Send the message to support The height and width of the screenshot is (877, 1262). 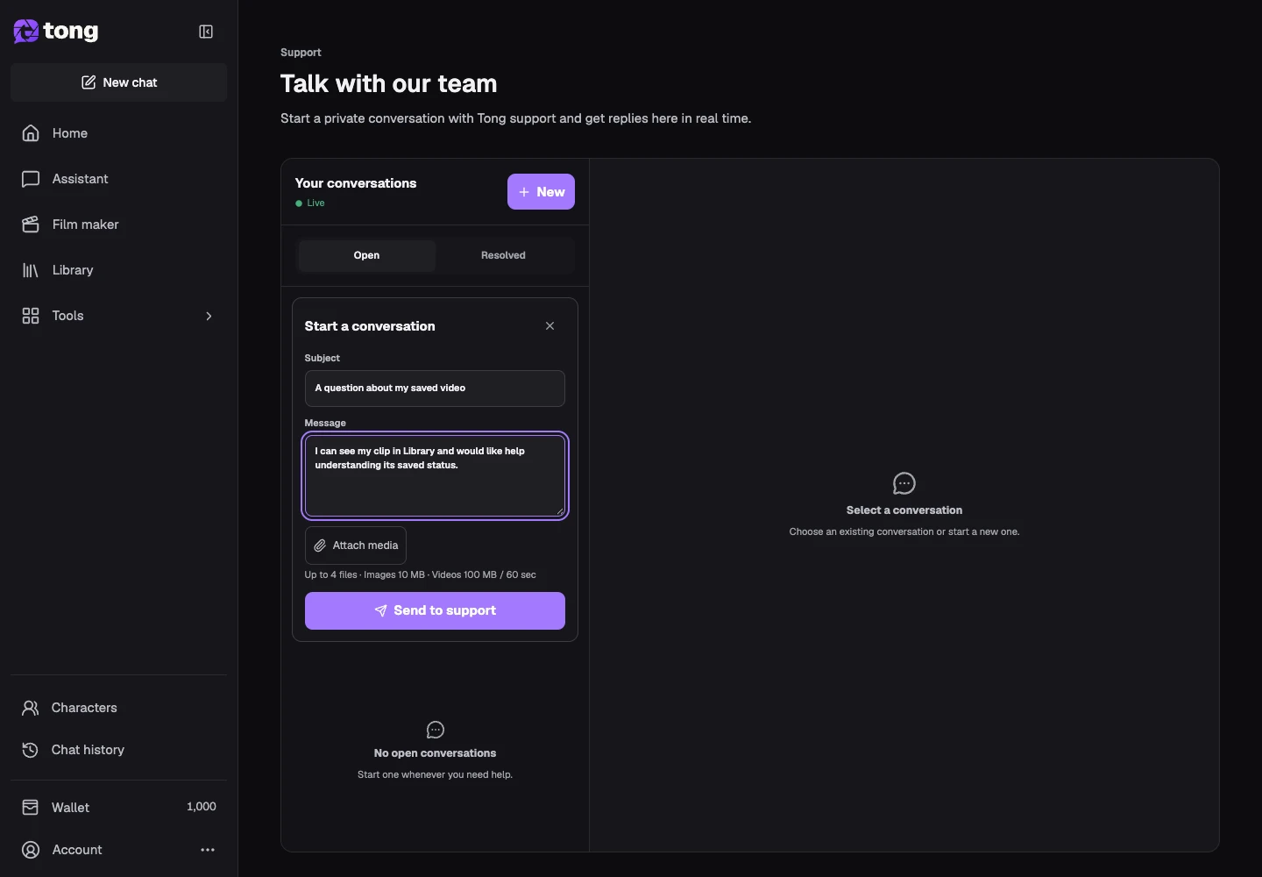point(435,610)
